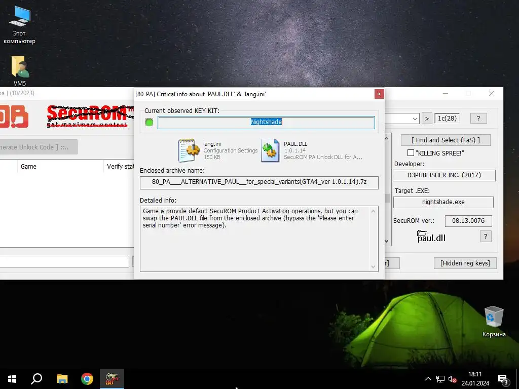The width and height of the screenshot is (519, 389).
Task: Open network status tray icon
Action: coord(440,379)
